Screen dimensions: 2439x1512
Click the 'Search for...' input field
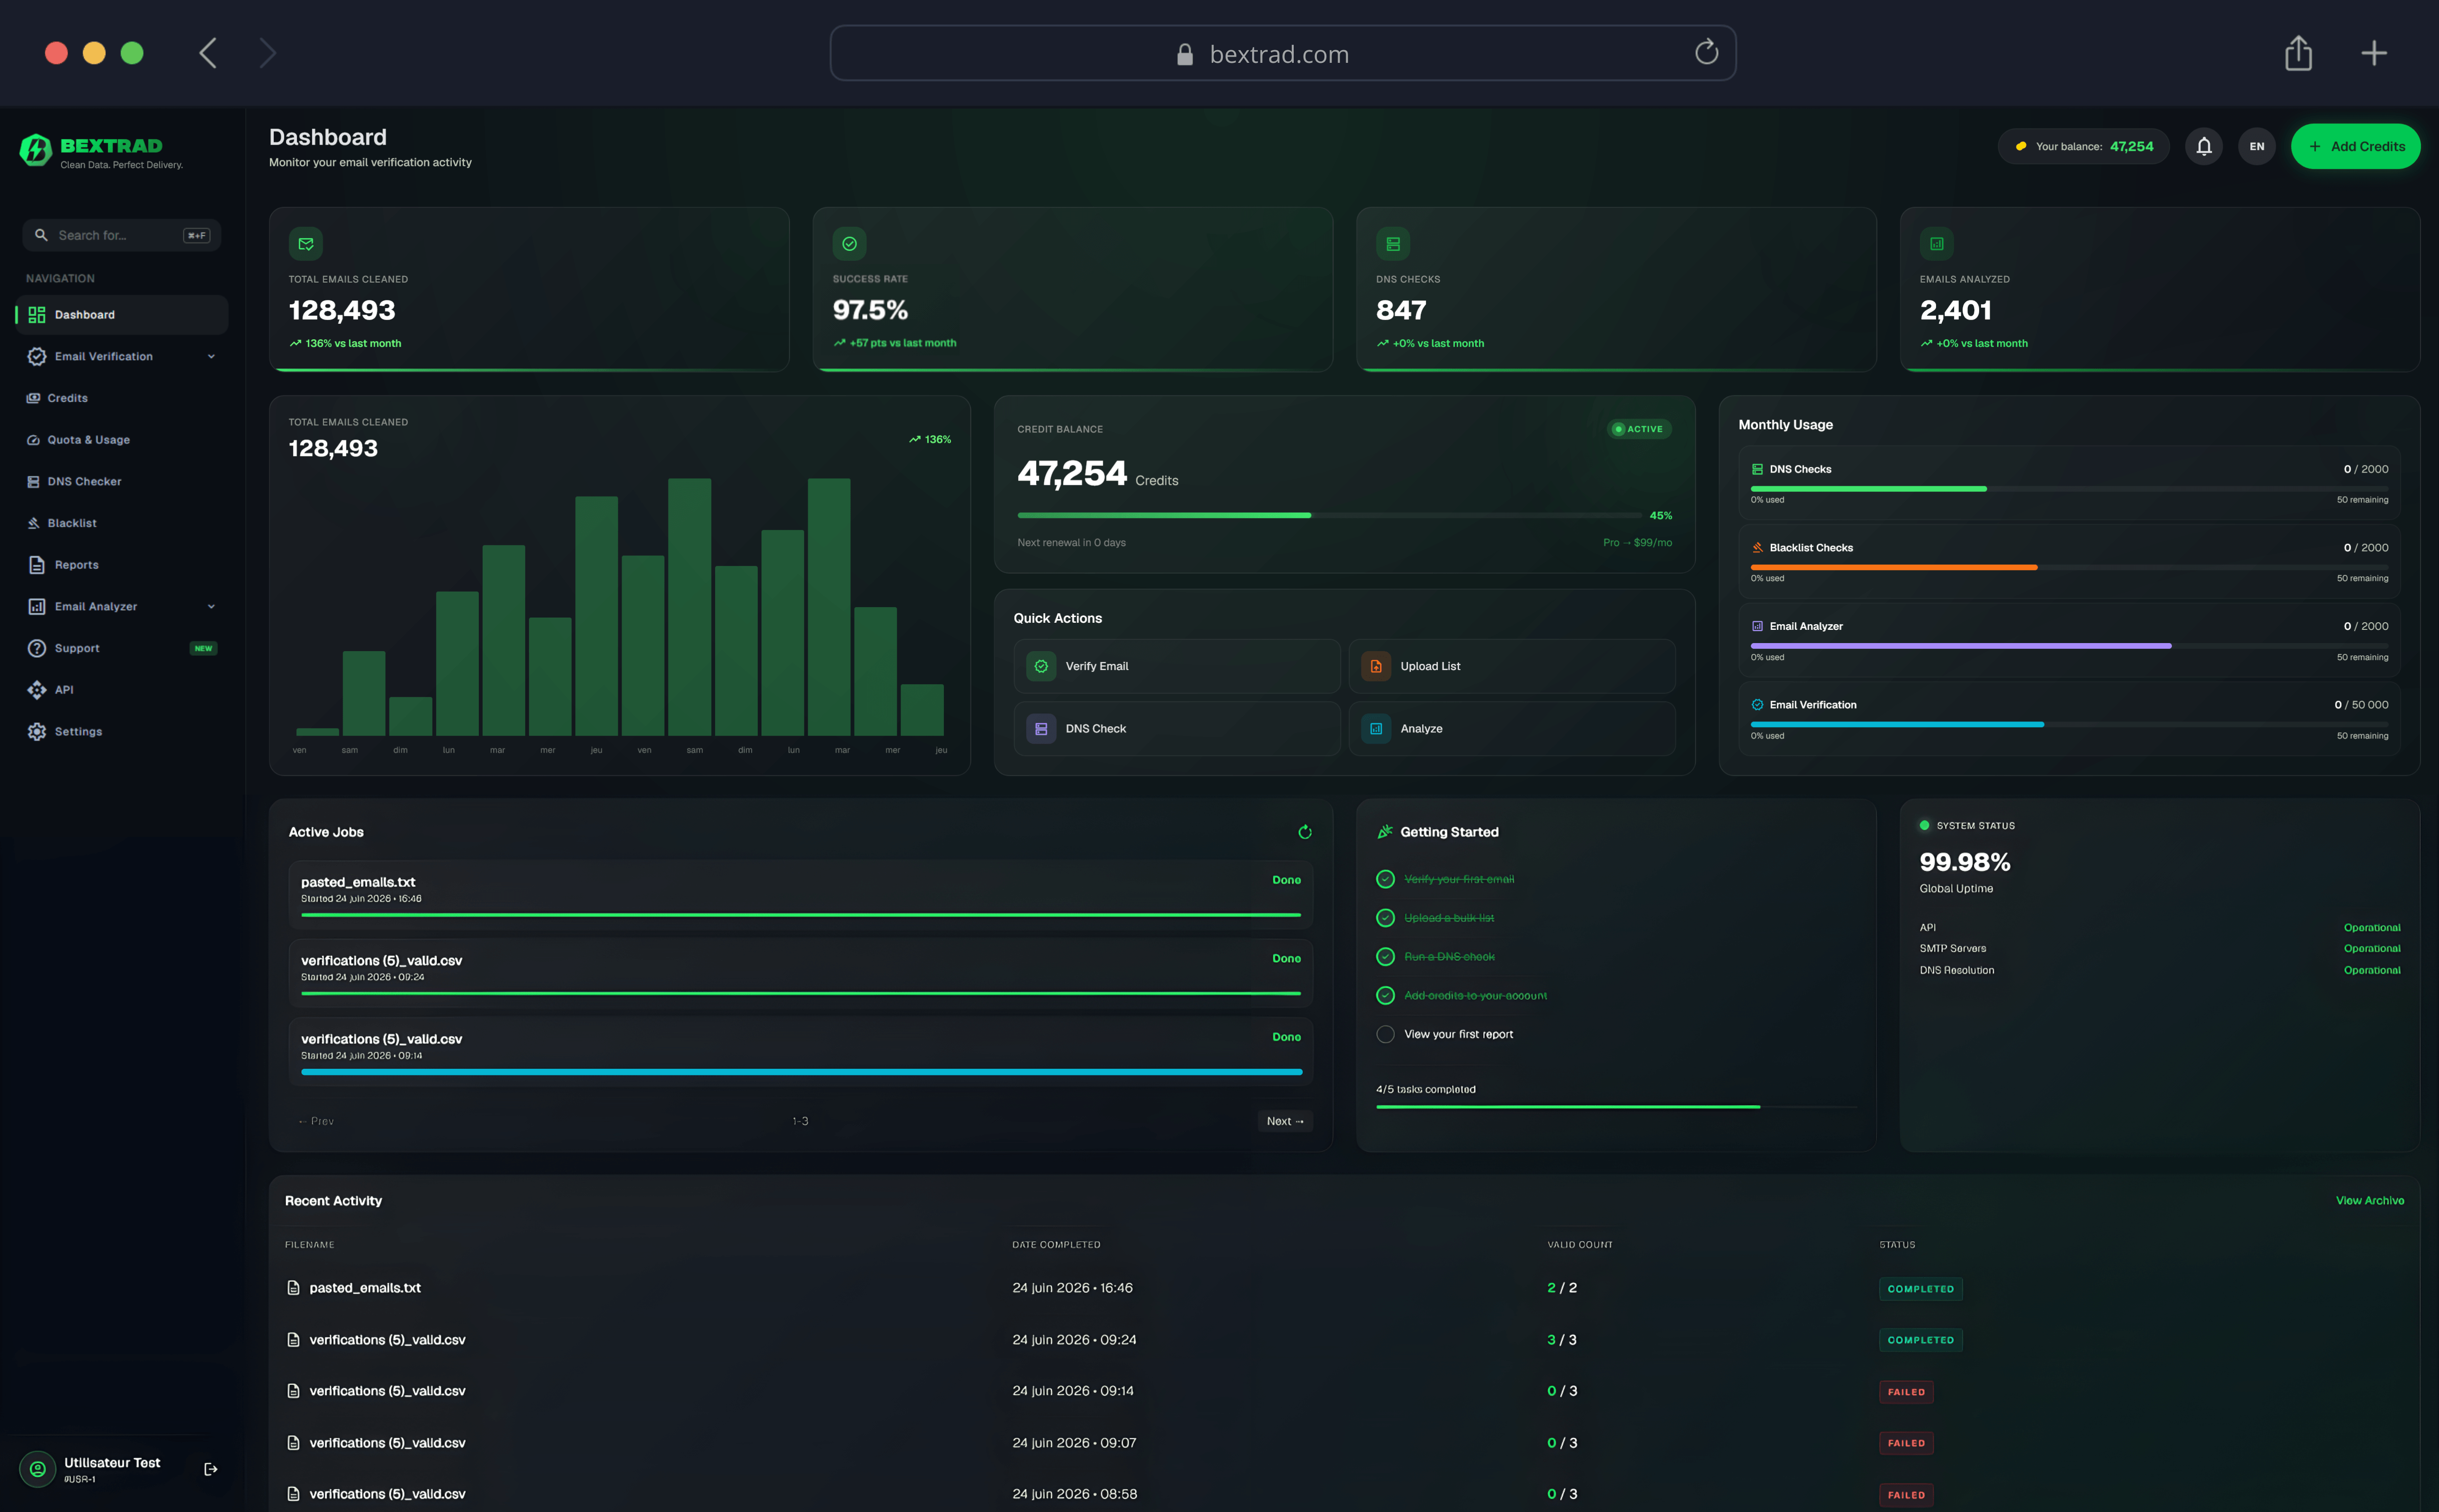[x=121, y=235]
